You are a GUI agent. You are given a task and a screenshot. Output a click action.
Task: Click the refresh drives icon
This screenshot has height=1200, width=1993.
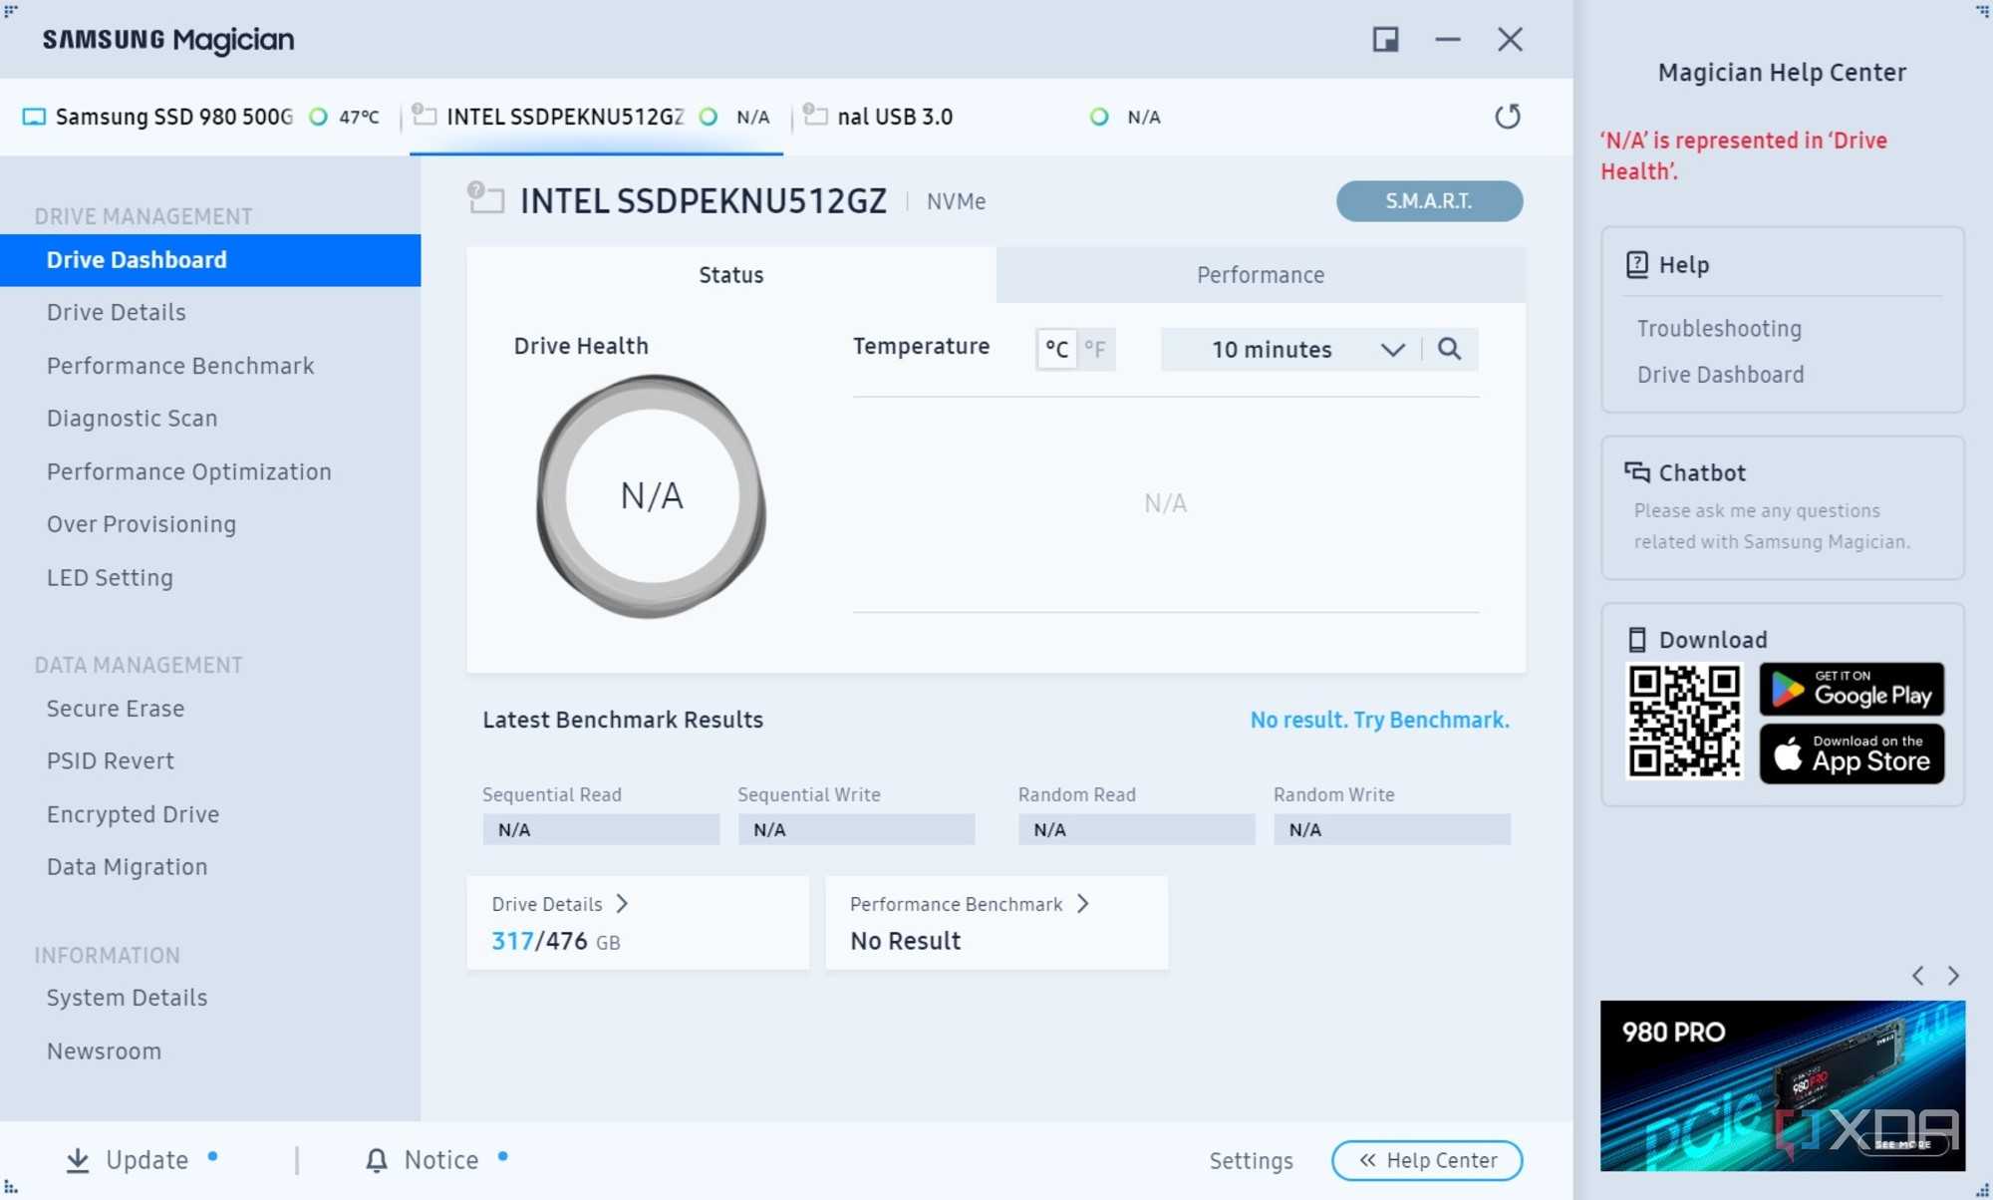click(x=1507, y=117)
